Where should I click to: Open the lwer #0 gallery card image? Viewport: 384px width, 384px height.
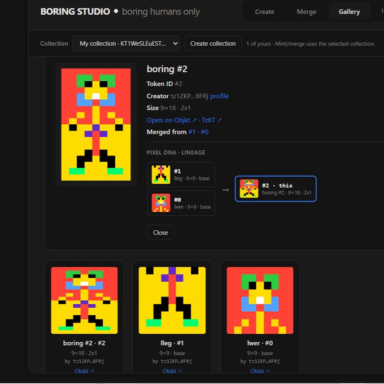260,300
